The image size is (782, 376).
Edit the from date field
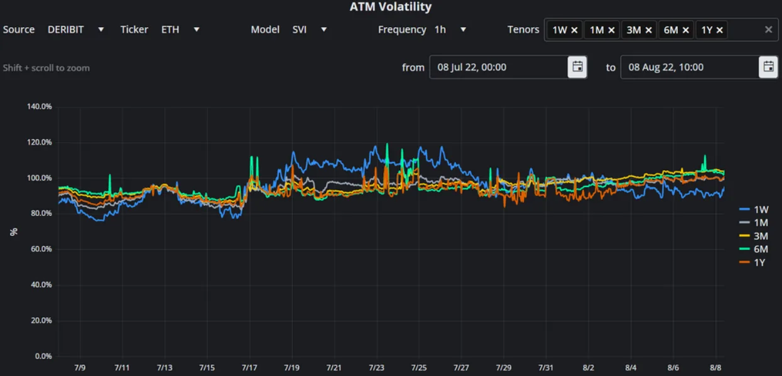click(499, 67)
